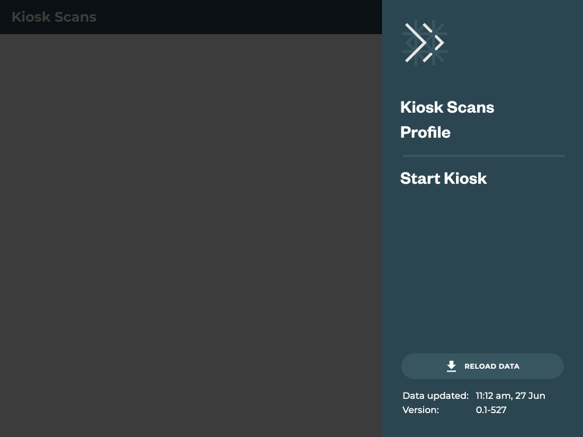Open Kiosk Scans from the side menu
The height and width of the screenshot is (437, 583).
(x=447, y=107)
